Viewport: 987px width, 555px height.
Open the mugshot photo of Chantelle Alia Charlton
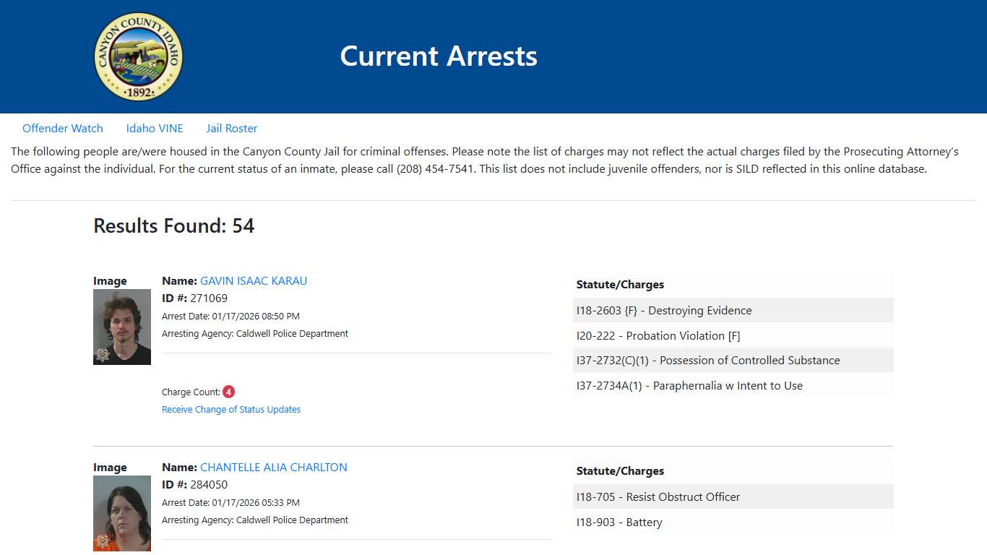point(121,513)
